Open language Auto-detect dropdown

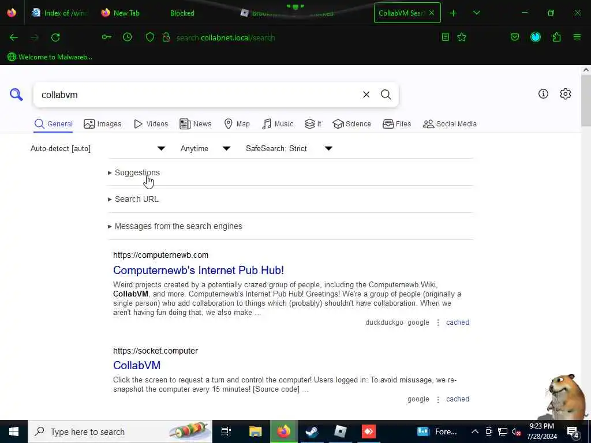[98, 148]
